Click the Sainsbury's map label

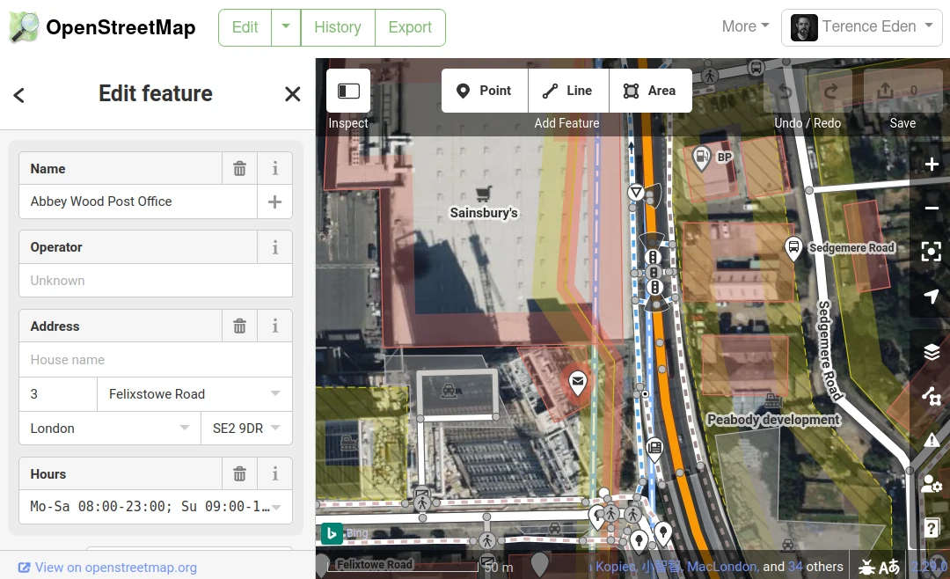484,213
